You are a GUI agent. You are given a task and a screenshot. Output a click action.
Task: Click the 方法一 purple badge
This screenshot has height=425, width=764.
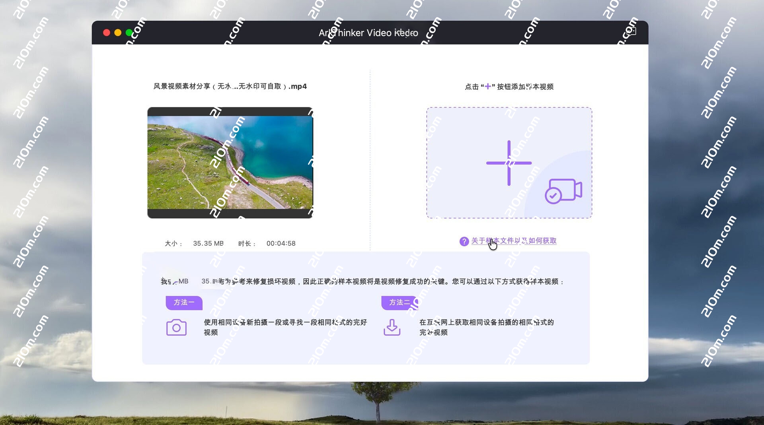pyautogui.click(x=184, y=303)
